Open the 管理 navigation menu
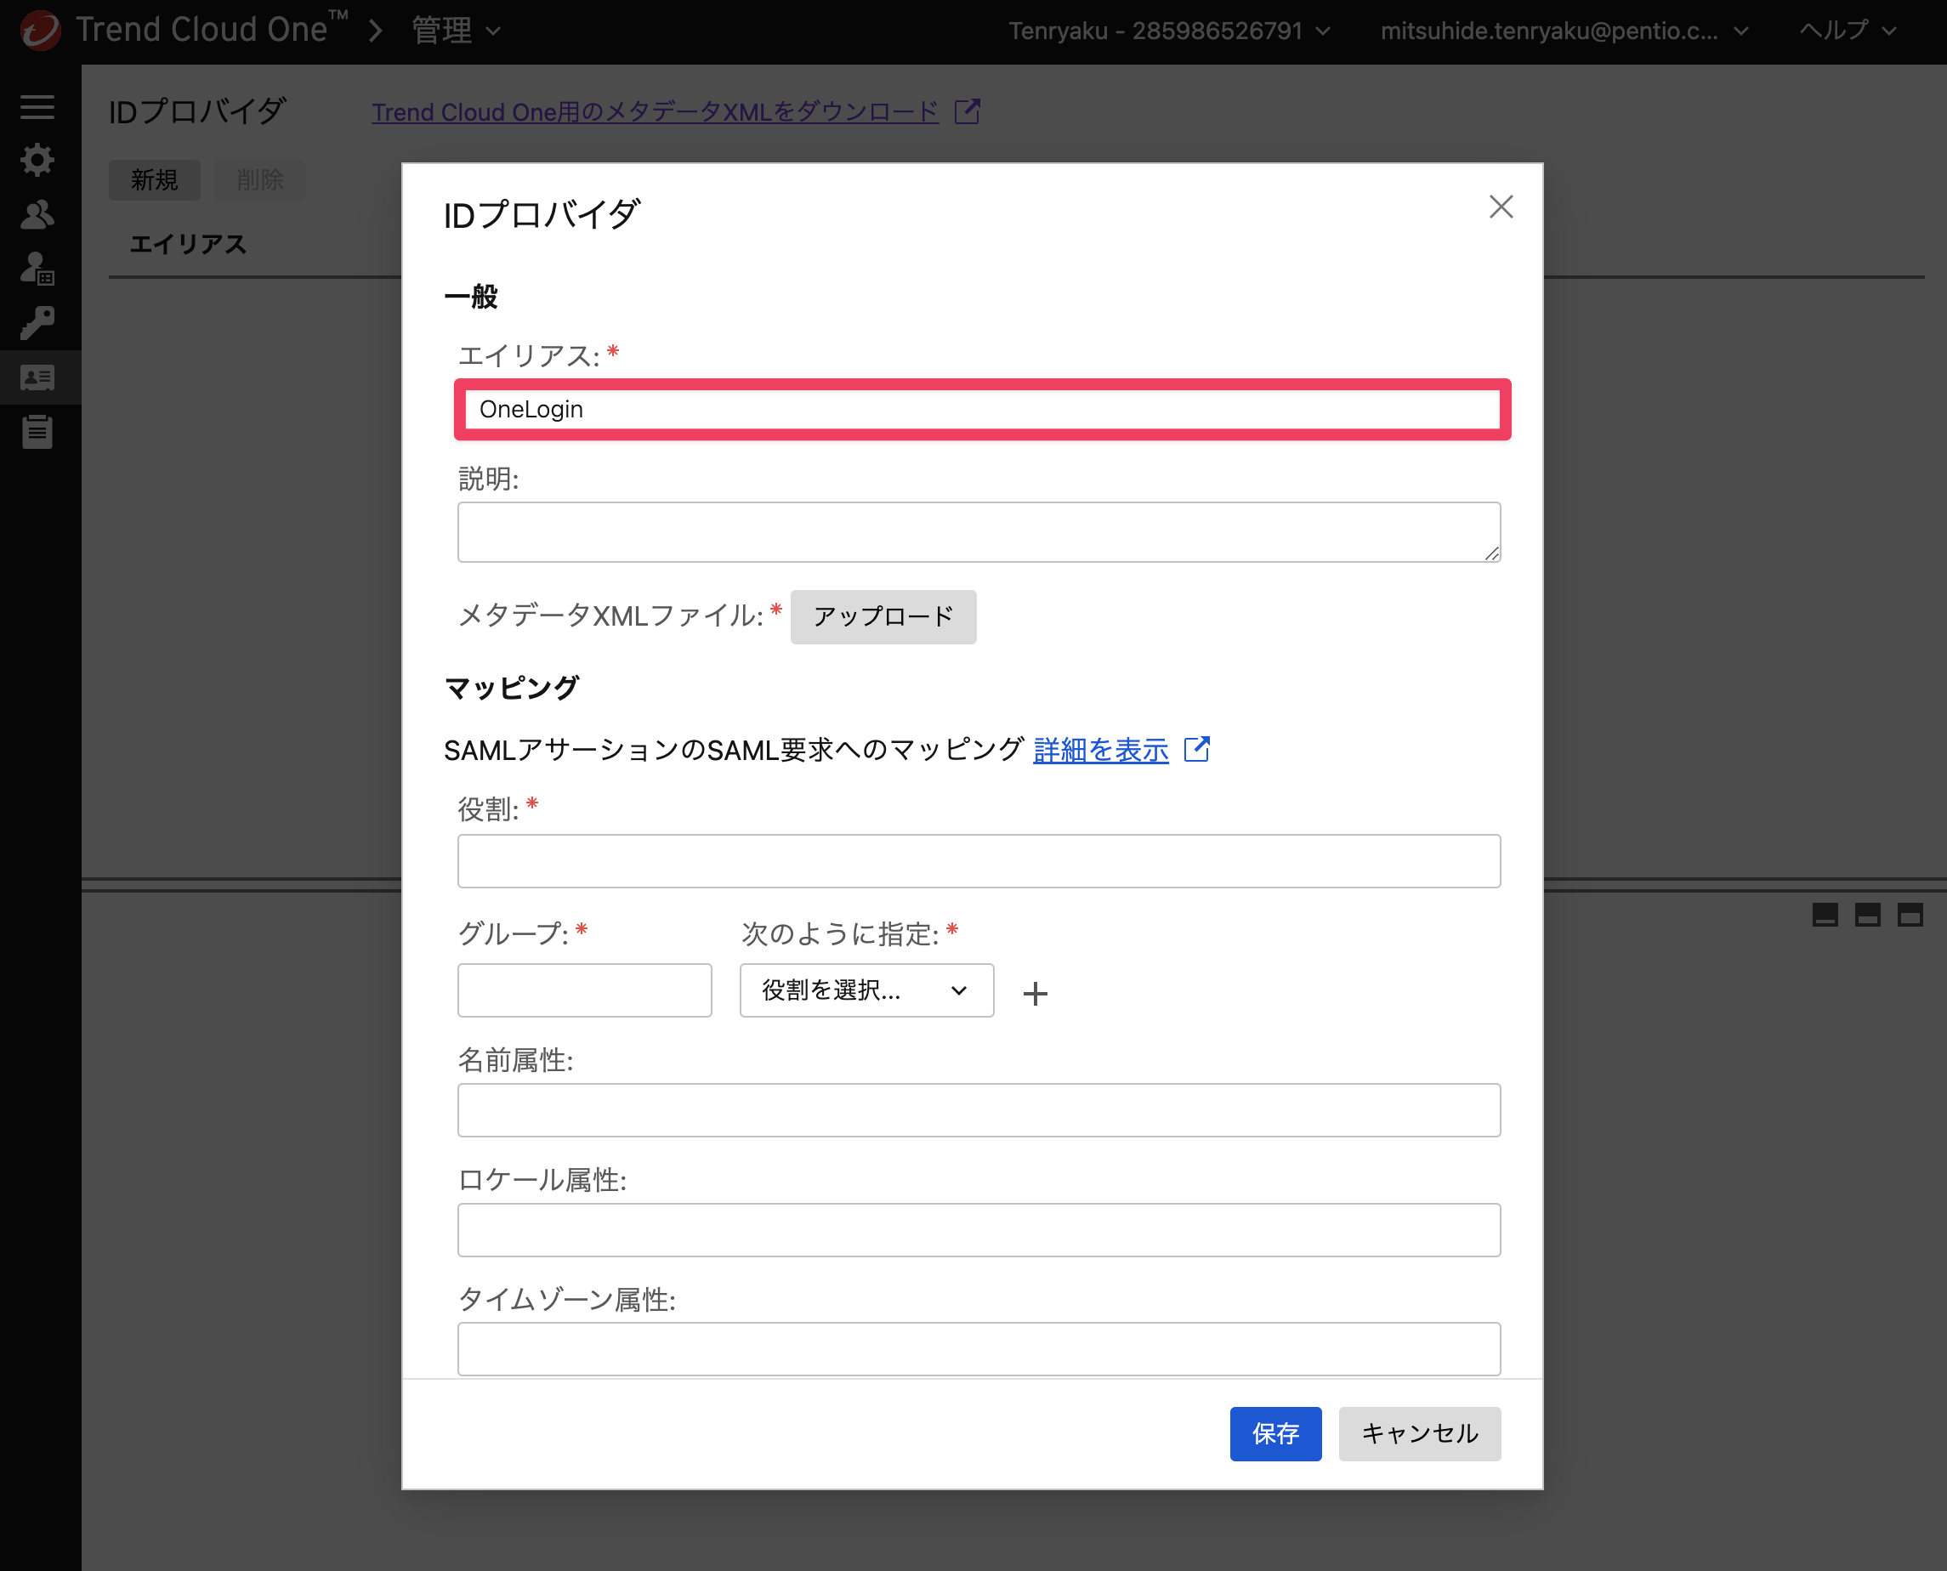This screenshot has height=1571, width=1947. click(456, 31)
